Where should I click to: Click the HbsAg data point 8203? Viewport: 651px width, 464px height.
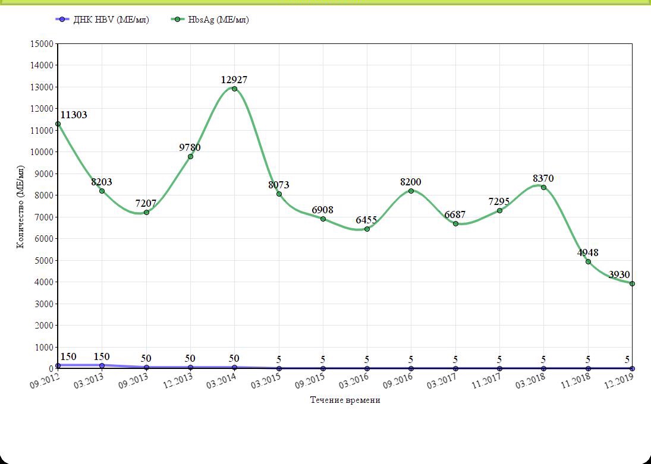[102, 191]
